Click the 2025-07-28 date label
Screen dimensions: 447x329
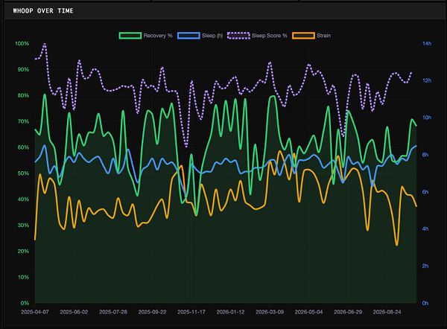pyautogui.click(x=113, y=312)
